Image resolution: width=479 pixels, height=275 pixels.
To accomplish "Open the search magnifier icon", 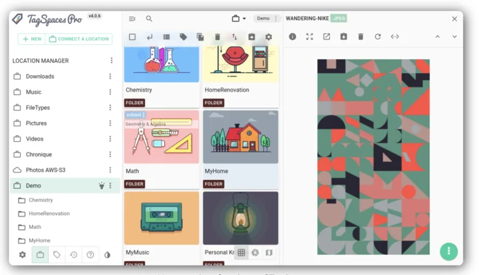I will (149, 19).
